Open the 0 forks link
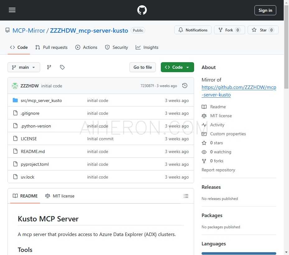Viewport: 289px width, 255px height. point(217,161)
